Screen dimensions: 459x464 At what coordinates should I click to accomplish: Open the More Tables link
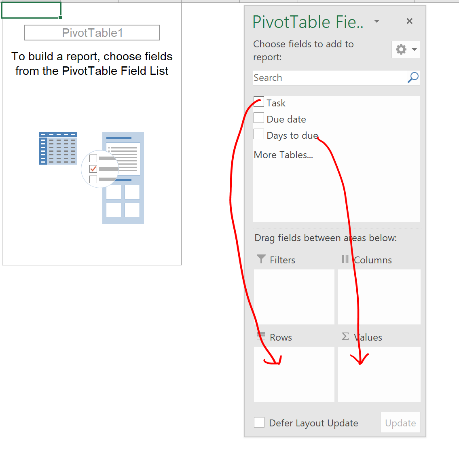click(283, 155)
